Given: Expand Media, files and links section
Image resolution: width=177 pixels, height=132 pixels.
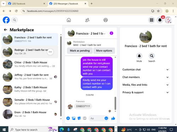Looking at the screenshot, I should pos(145,85).
